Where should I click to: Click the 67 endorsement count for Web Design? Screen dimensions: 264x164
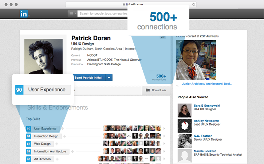29,144
